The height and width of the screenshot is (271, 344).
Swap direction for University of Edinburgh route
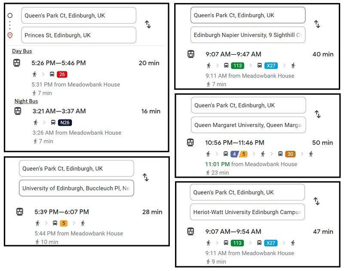(146, 177)
